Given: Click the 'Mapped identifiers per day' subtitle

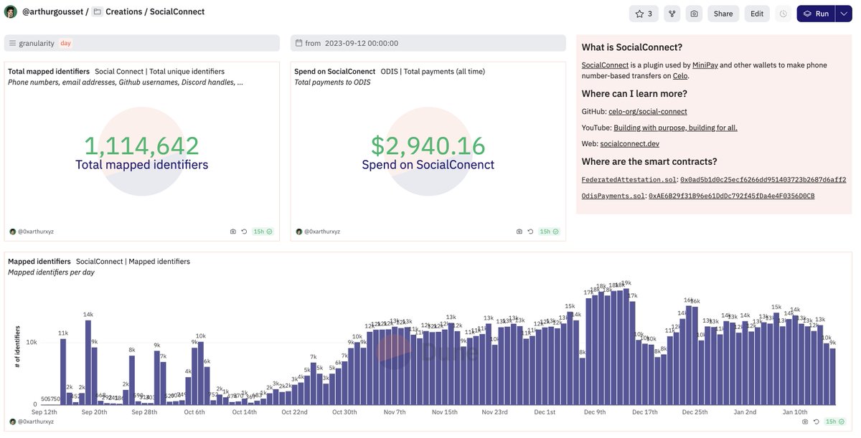Looking at the screenshot, I should tap(51, 272).
